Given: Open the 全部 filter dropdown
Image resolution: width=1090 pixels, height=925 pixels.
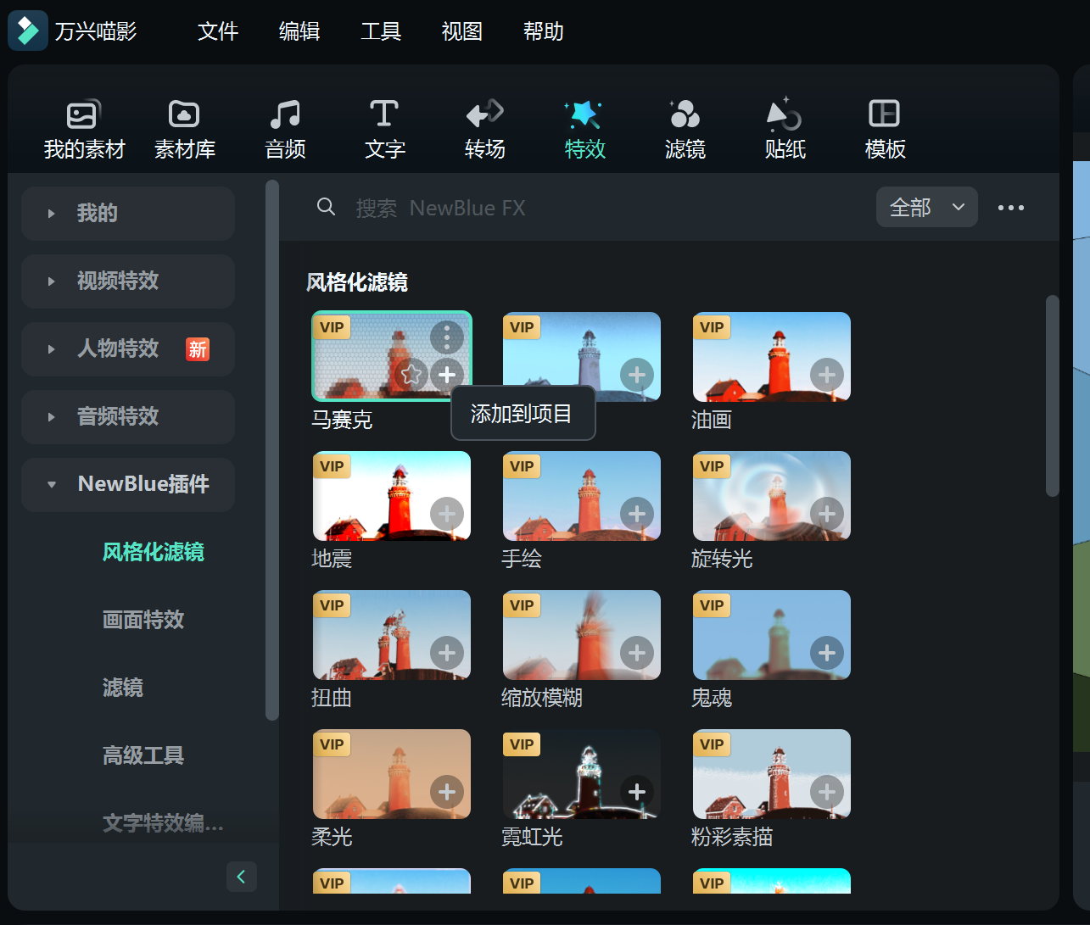Looking at the screenshot, I should pyautogui.click(x=926, y=206).
